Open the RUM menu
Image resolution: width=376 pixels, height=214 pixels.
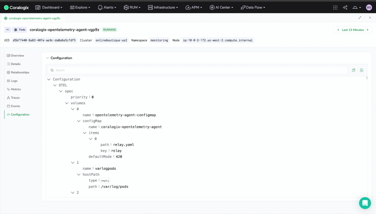pos(132,7)
